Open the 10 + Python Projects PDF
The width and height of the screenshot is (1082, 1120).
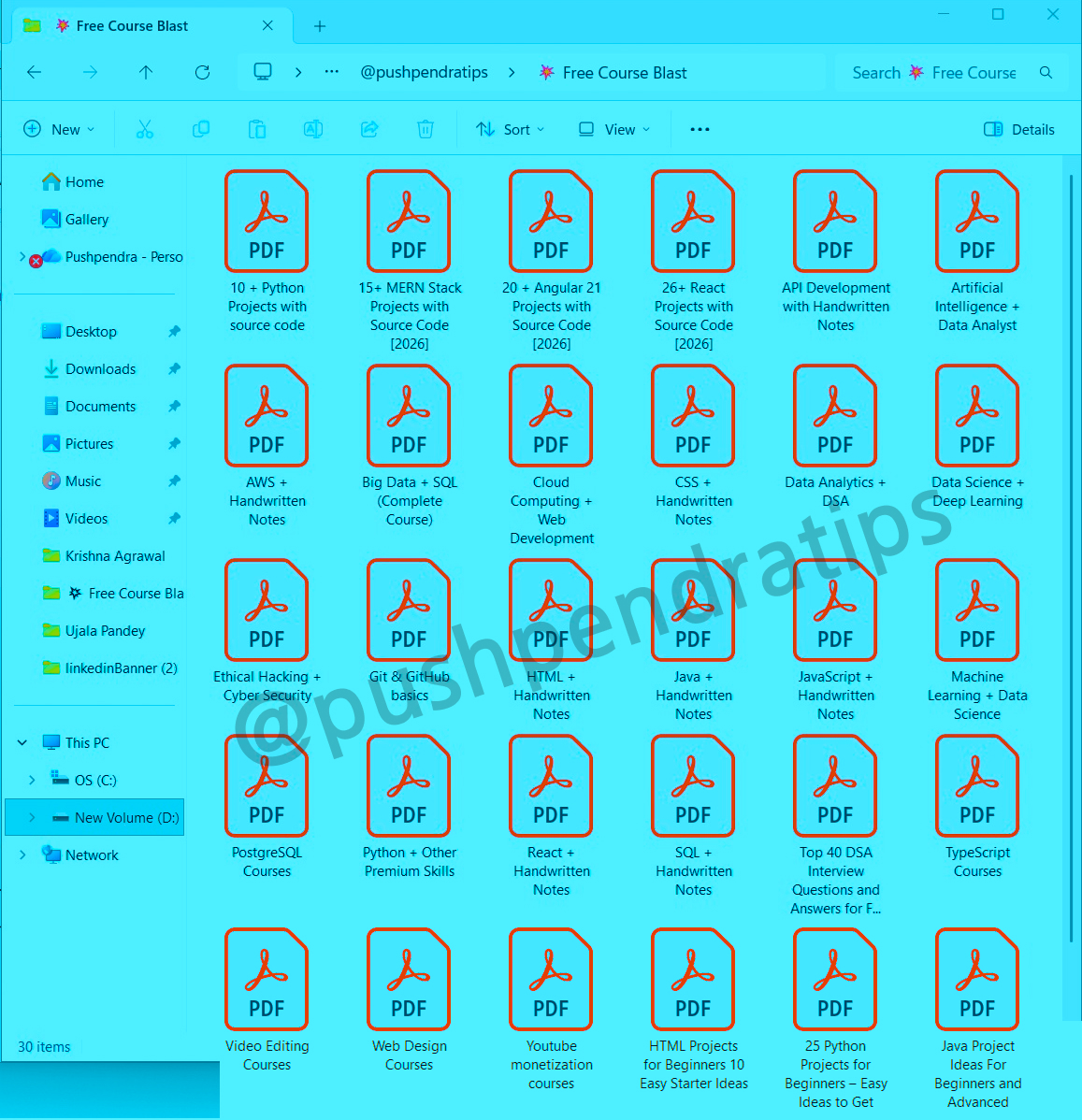[267, 251]
